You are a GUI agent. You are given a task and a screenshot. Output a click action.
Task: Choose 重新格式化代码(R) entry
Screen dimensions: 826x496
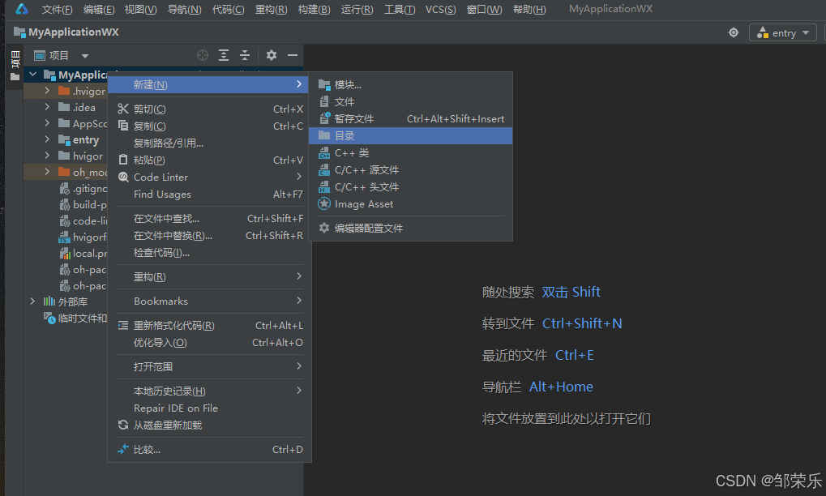[x=210, y=326]
